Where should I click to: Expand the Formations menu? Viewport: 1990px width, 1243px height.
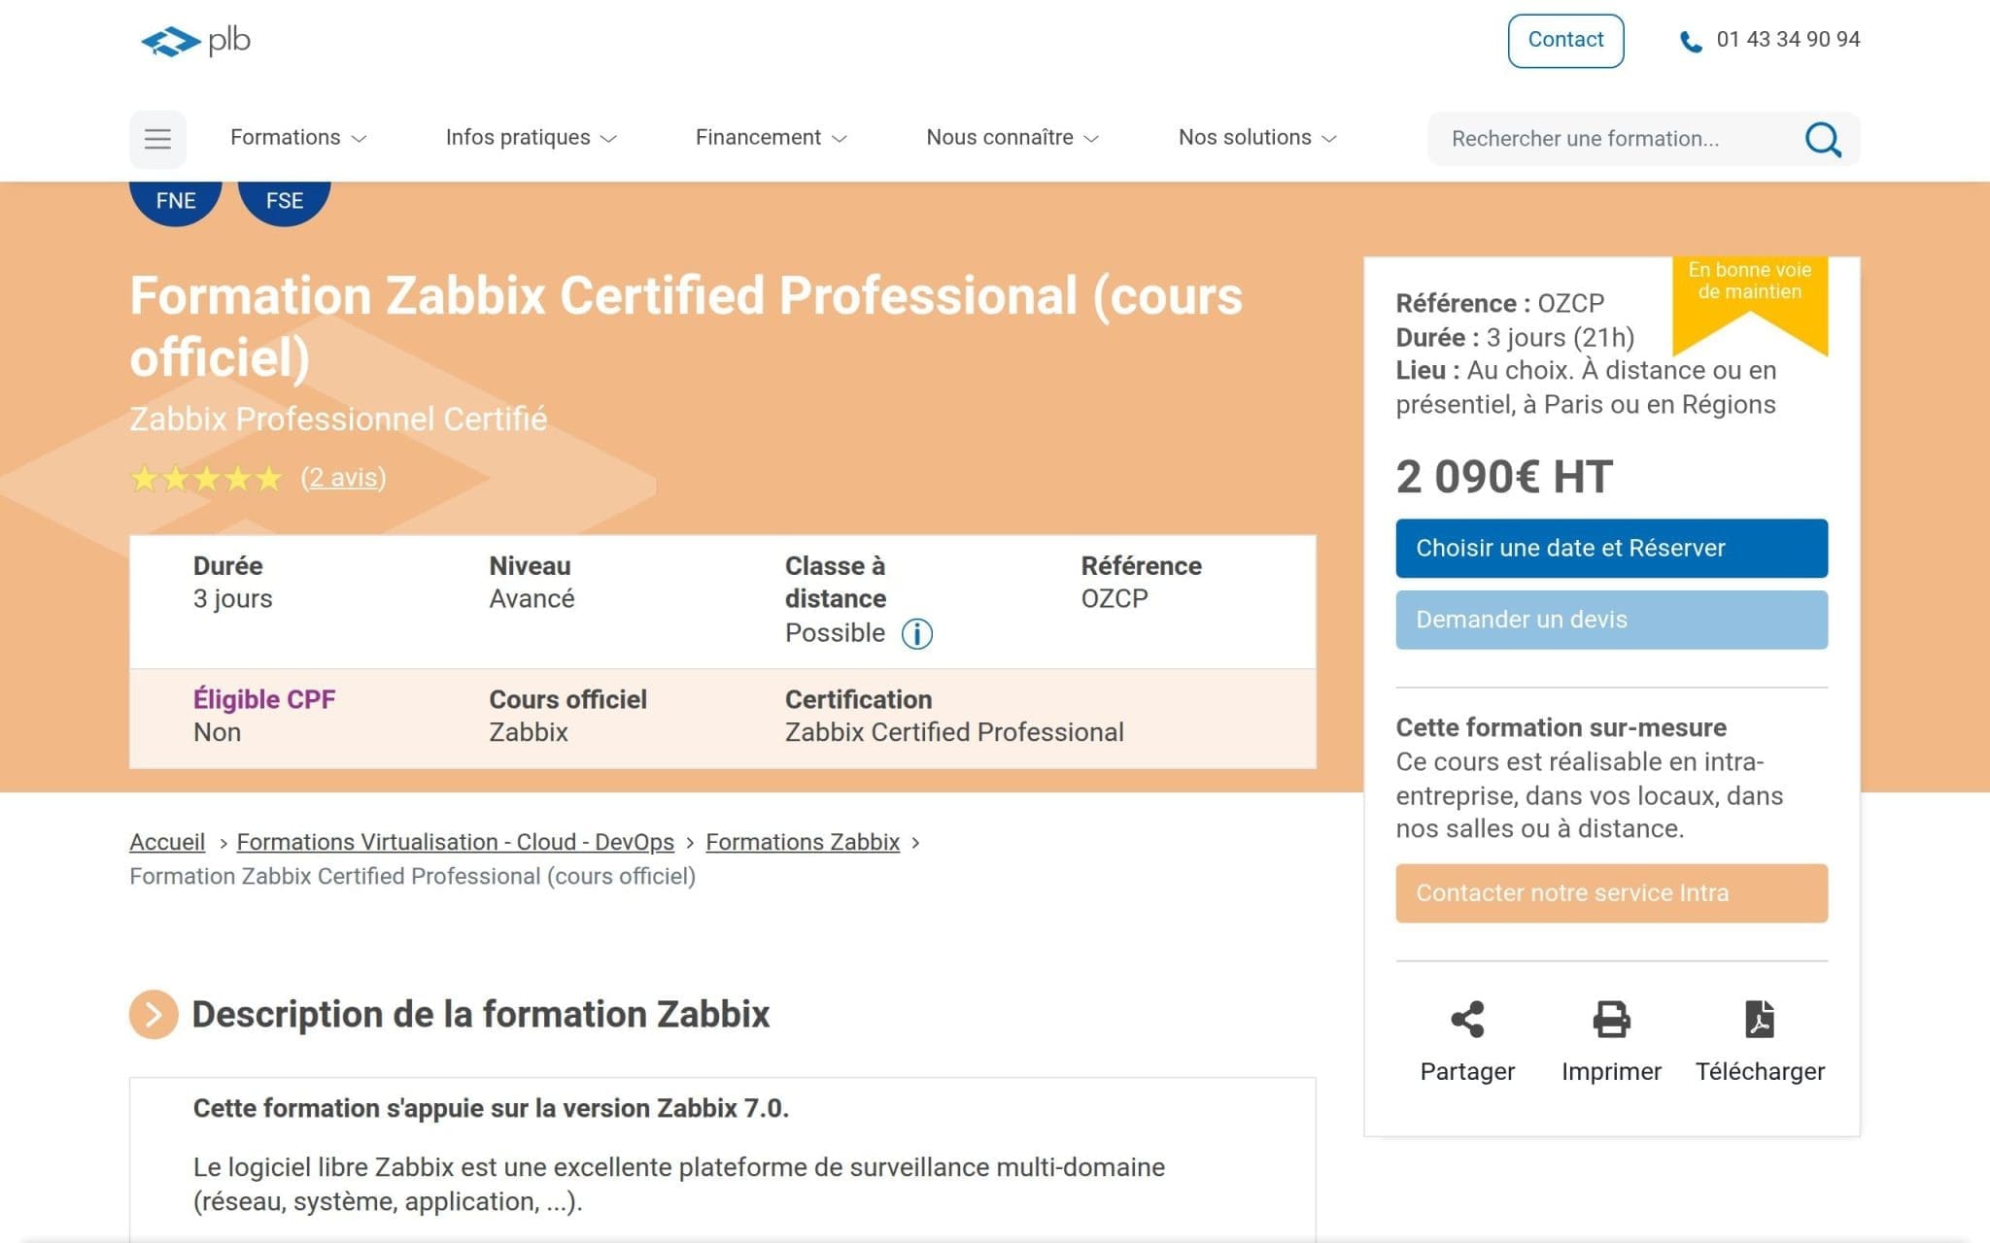(297, 138)
